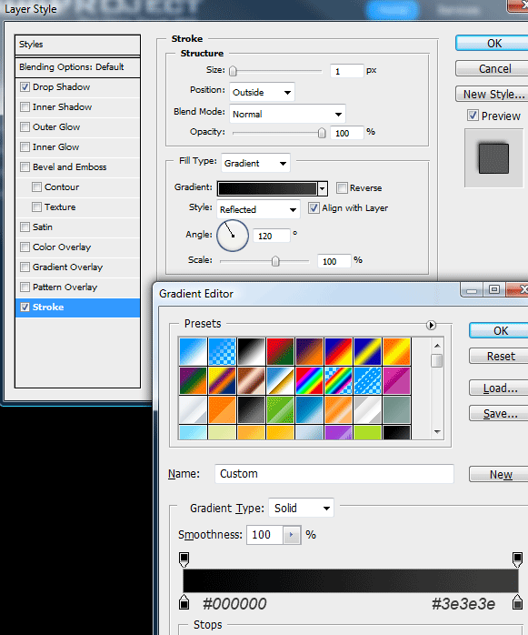Pick the glossy white-silver preset starting third row
The height and width of the screenshot is (635, 528).
click(193, 409)
